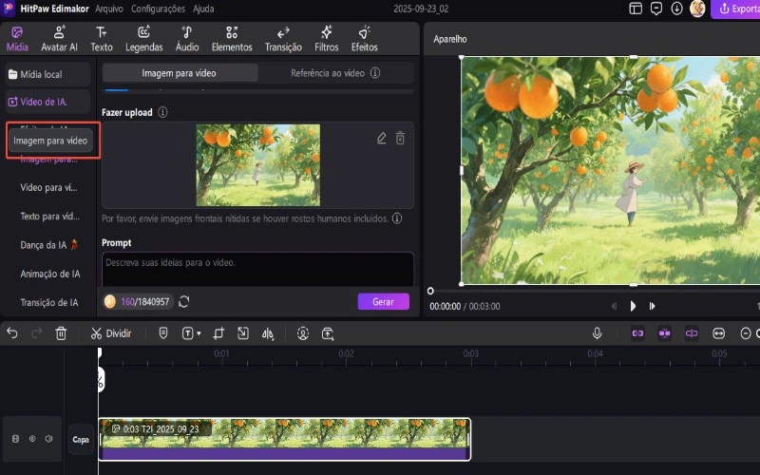The height and width of the screenshot is (475, 760).
Task: Click the microphone voice-over icon
Action: [x=598, y=333]
